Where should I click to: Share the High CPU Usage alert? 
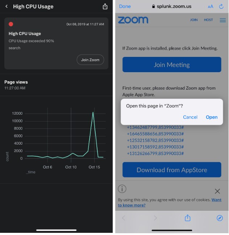click(x=105, y=7)
